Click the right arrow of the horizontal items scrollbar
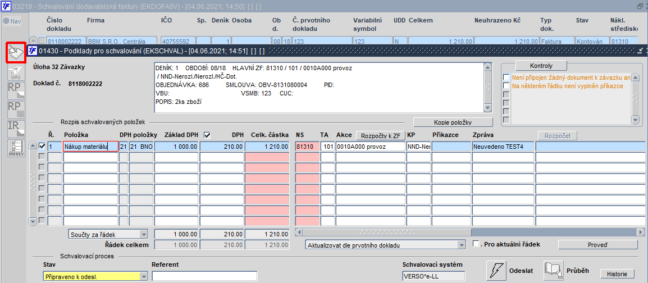648x283 pixels. coord(641,232)
